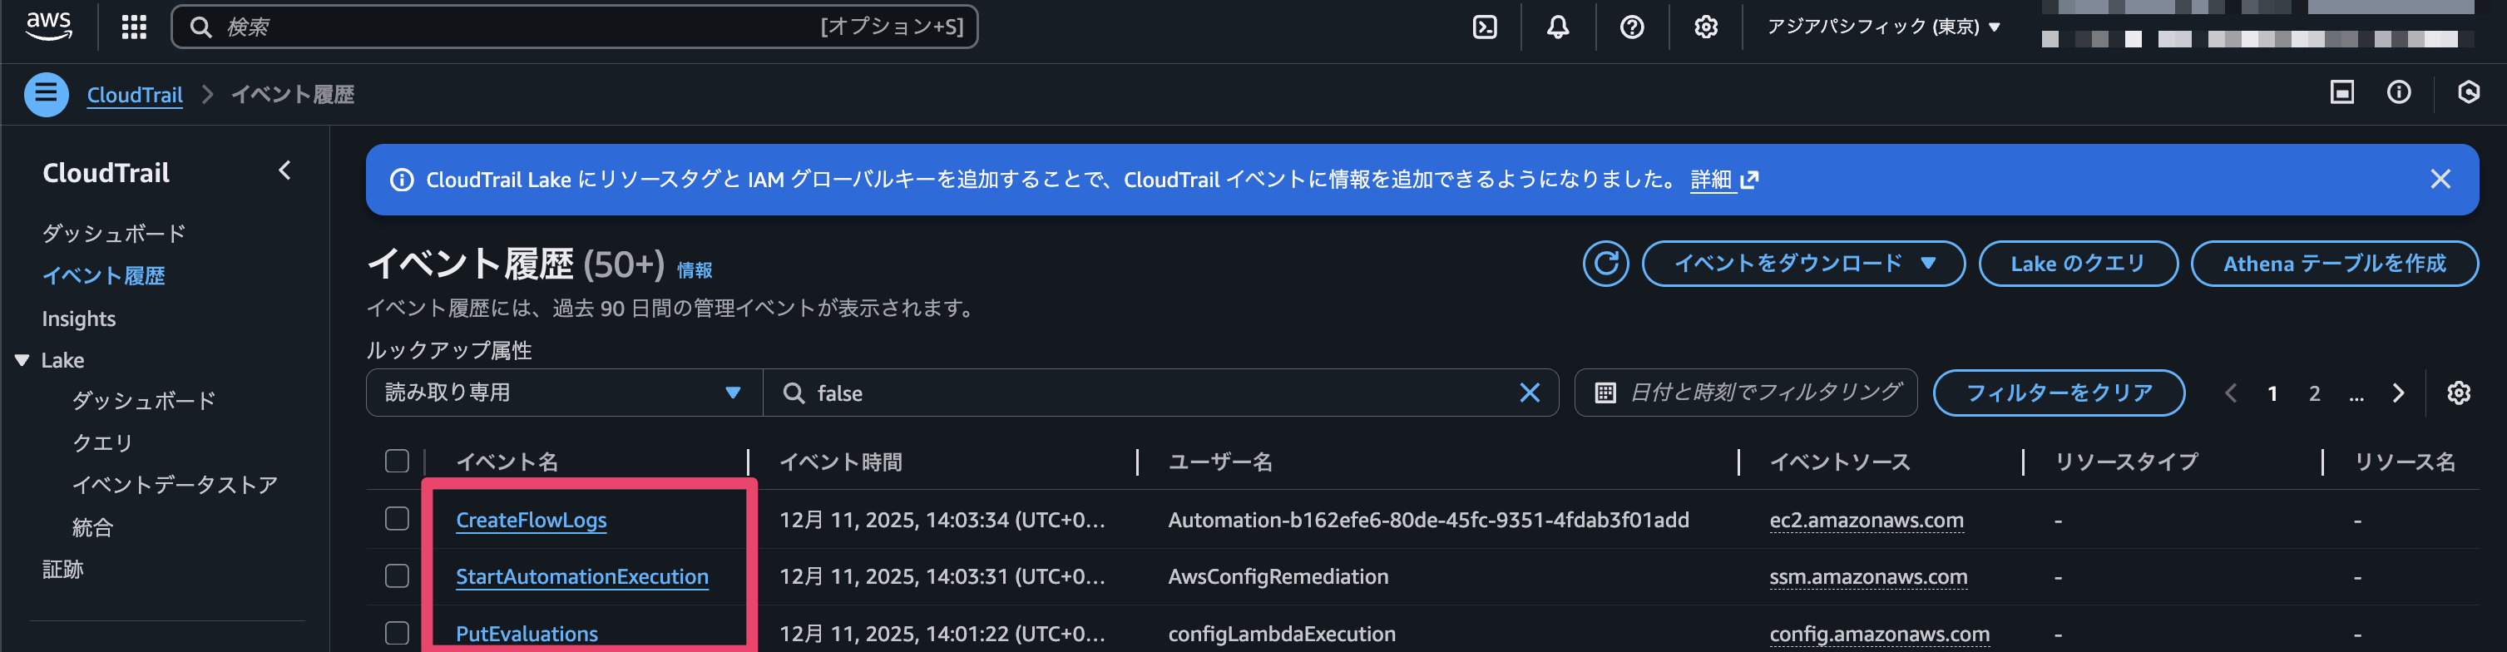Open the notifications bell
Image resolution: width=2507 pixels, height=652 pixels.
click(1558, 27)
